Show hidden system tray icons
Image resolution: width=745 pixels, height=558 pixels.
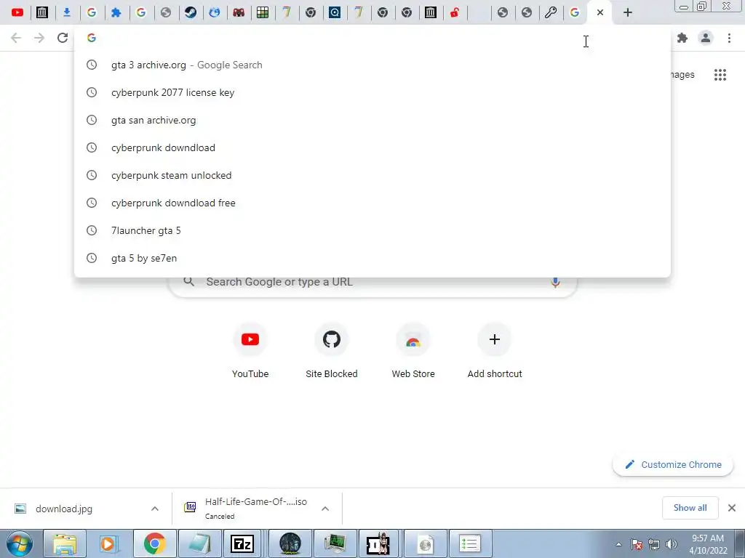point(618,544)
